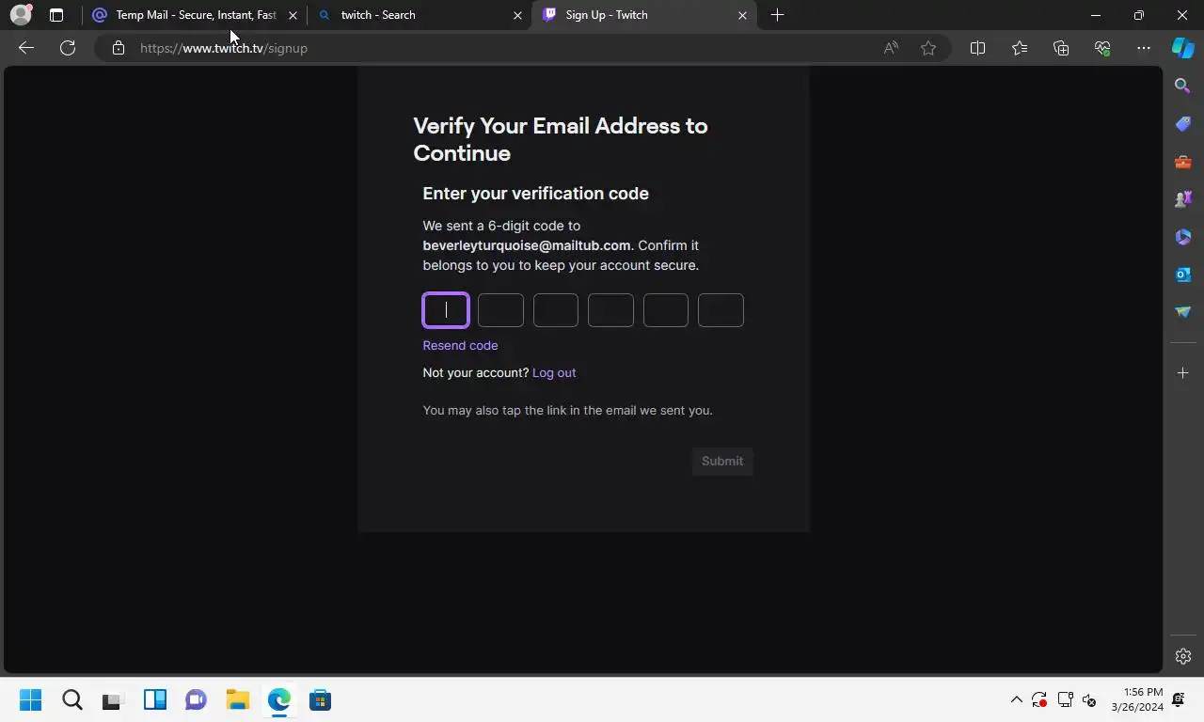
Task: Open Task View on taskbar
Action: (113, 700)
